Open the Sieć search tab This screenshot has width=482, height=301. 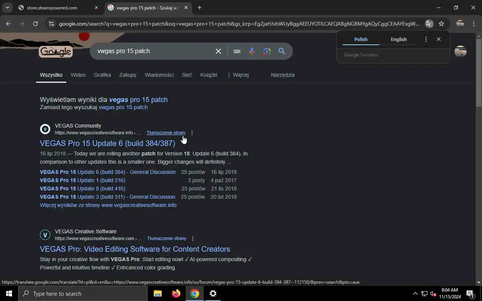click(x=187, y=75)
